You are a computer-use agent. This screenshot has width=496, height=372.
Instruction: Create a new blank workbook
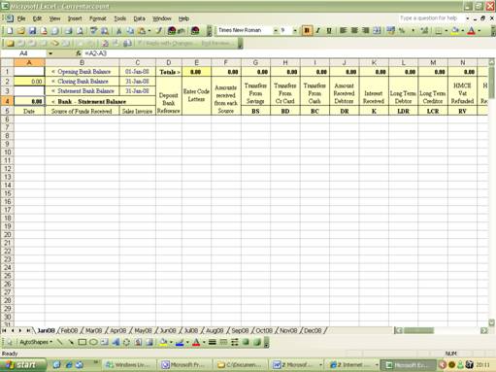(x=10, y=31)
